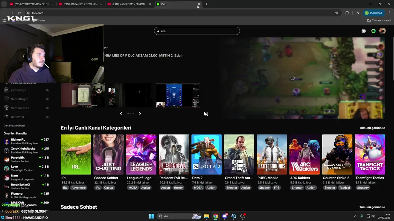This screenshot has width=394, height=221.
Task: Open Discord from the taskbar
Action: point(225,216)
